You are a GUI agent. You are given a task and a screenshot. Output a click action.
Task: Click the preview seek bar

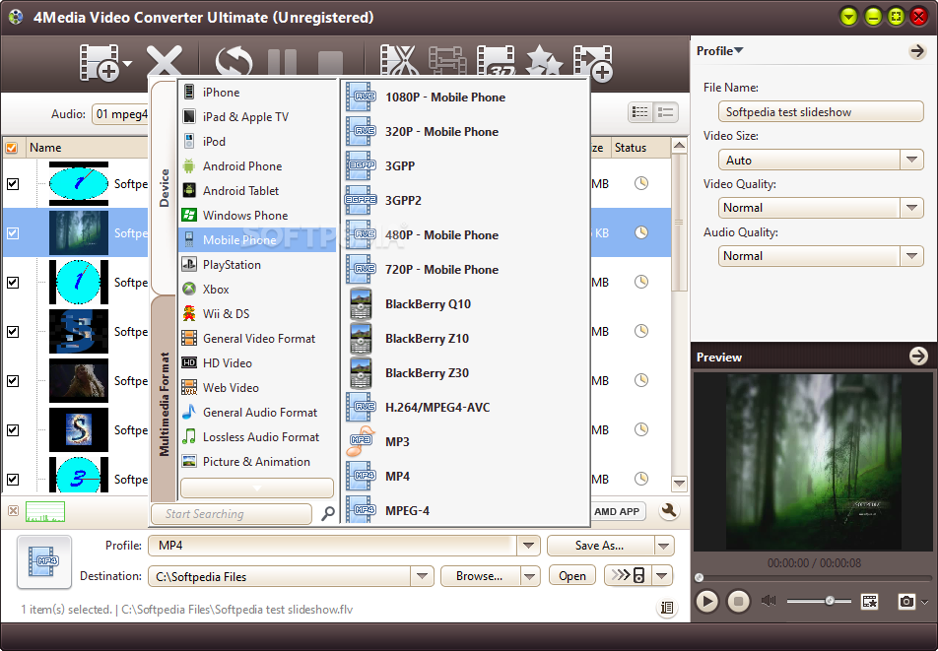coord(815,577)
